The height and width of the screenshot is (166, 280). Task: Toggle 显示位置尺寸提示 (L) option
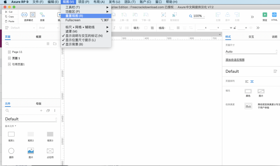click(x=80, y=40)
